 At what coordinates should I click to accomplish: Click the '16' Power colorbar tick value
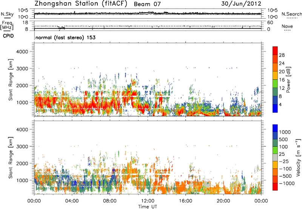click(282, 80)
